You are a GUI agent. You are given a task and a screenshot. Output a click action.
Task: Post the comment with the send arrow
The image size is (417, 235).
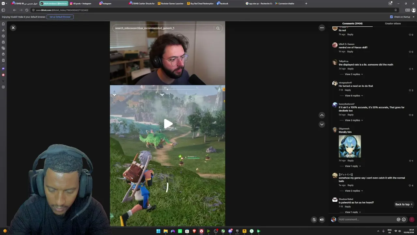[412, 219]
